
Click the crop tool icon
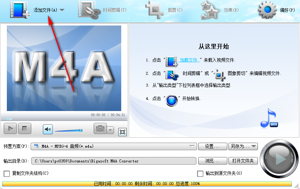coord(155,10)
